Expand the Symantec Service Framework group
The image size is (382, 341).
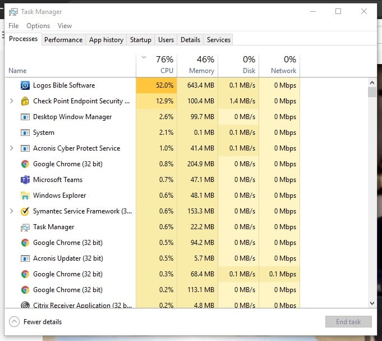[11, 211]
